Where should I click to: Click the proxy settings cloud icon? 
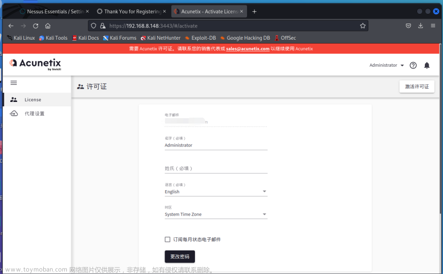pyautogui.click(x=14, y=113)
